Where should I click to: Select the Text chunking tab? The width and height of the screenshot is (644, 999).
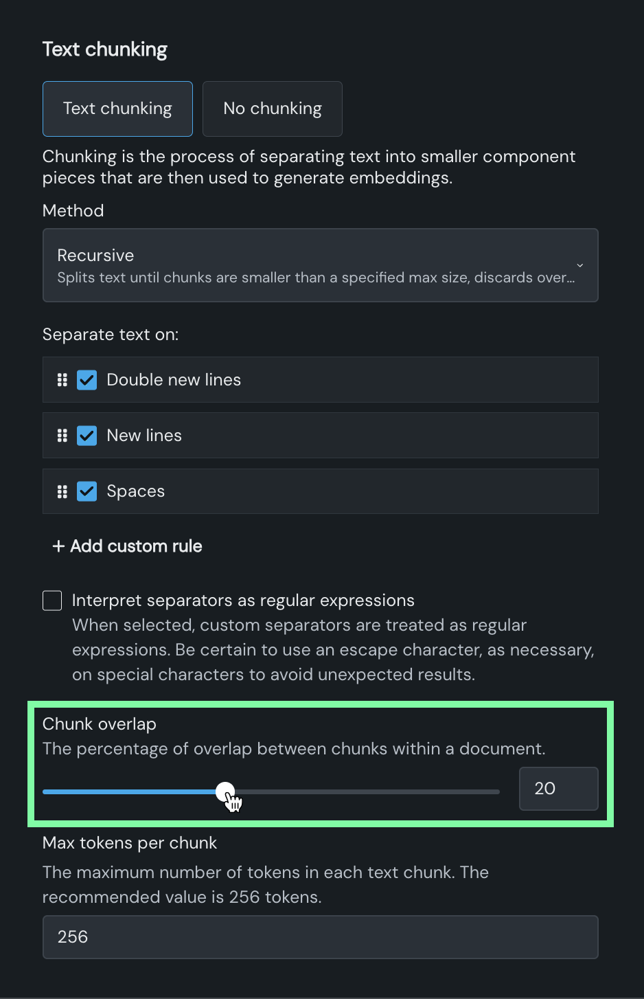[117, 109]
